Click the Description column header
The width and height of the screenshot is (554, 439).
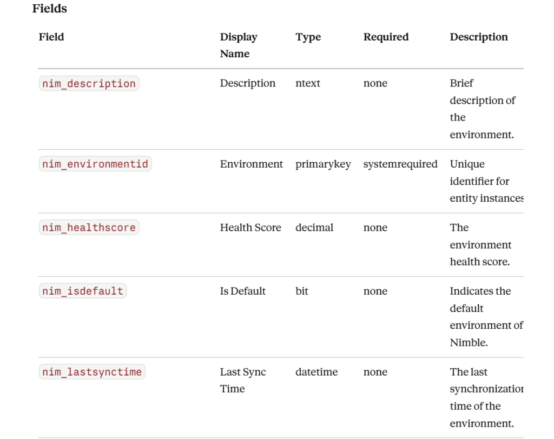point(479,37)
